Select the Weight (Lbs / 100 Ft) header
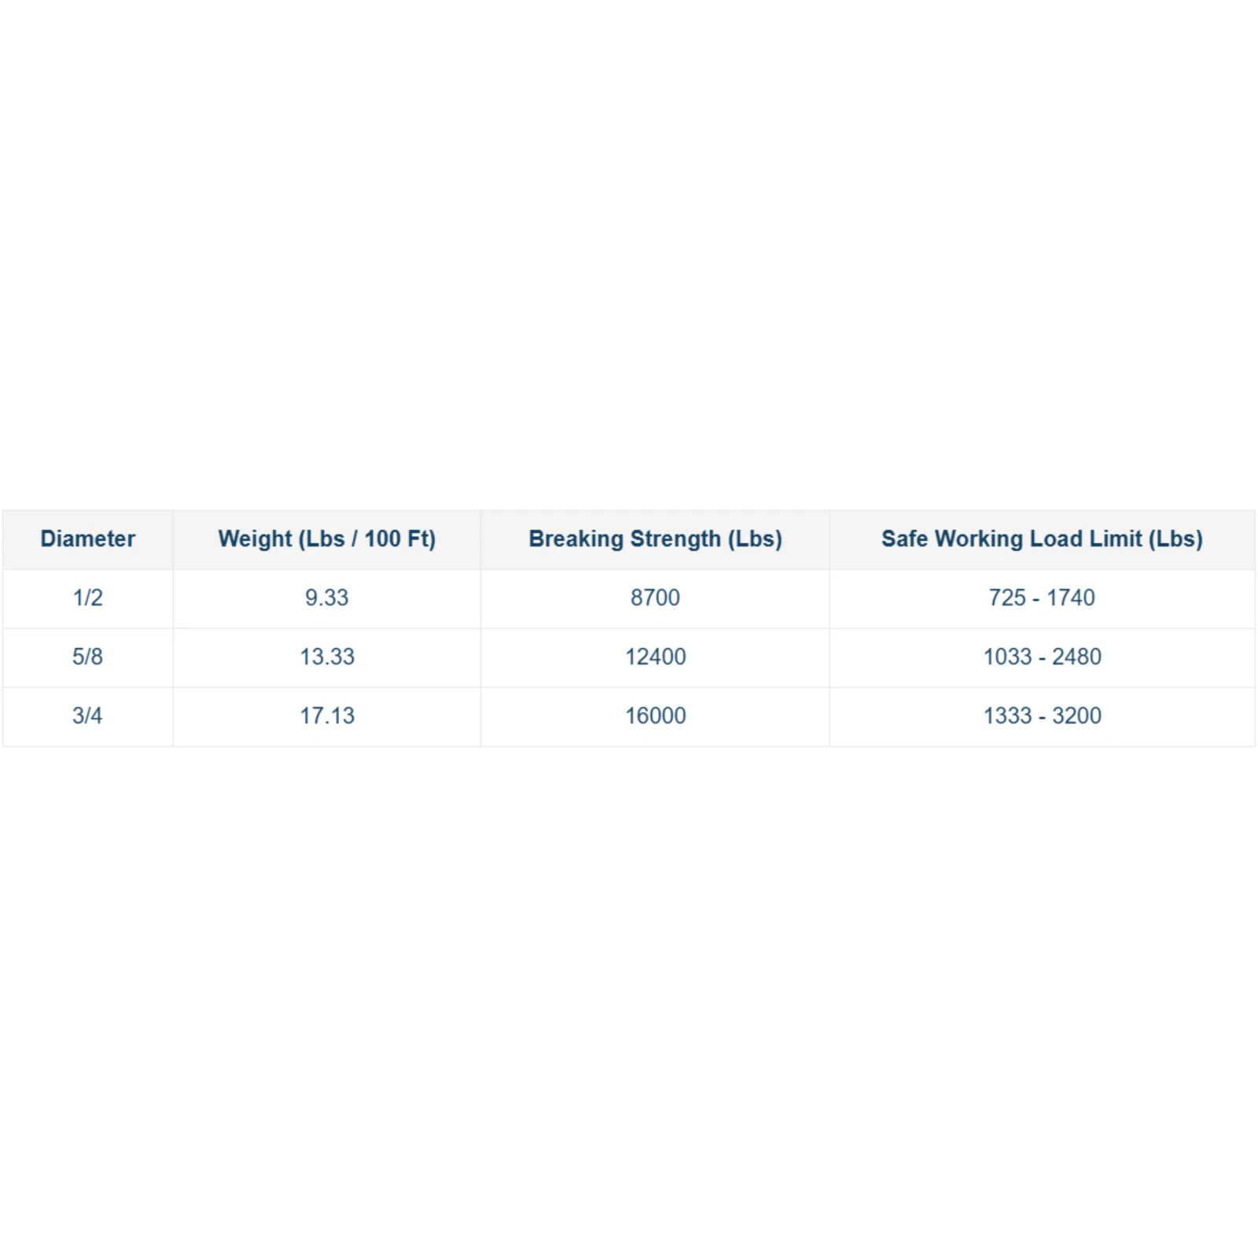This screenshot has height=1258, width=1258. [x=326, y=539]
